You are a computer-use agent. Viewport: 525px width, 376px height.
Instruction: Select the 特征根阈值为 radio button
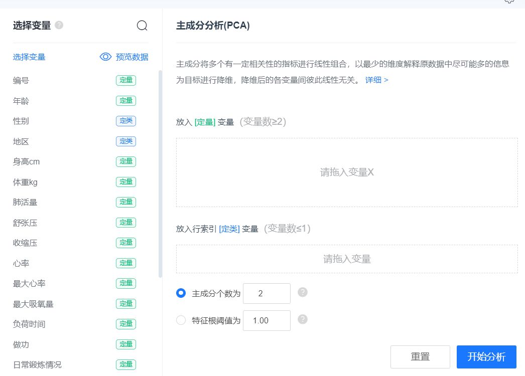click(181, 320)
